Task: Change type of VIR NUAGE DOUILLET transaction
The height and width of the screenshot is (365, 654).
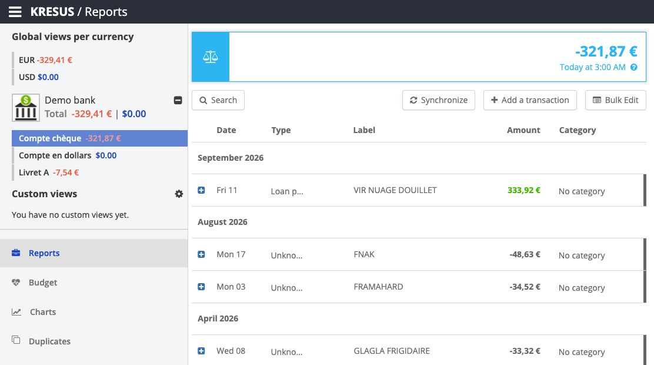Action: [x=287, y=191]
